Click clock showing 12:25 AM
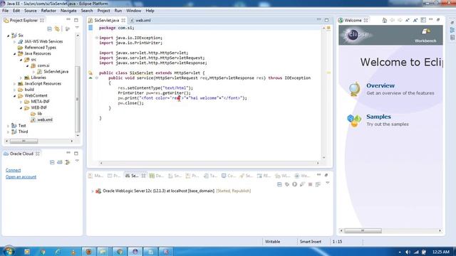The height and width of the screenshot is (256, 456). click(440, 252)
